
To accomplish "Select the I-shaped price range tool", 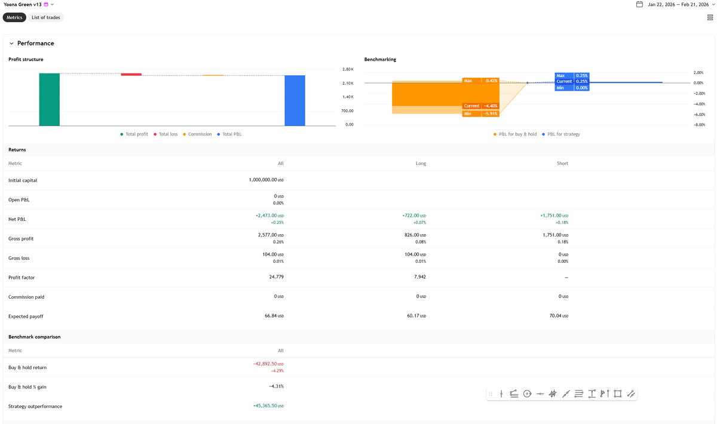I will pyautogui.click(x=592, y=394).
